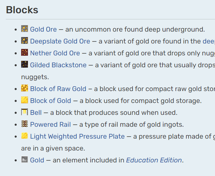
Task: Click the Block of Gold icon
Action: click(25, 100)
